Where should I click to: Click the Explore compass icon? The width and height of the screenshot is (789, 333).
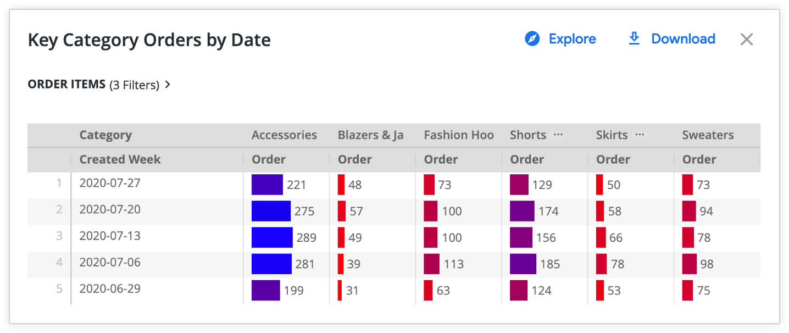(532, 39)
